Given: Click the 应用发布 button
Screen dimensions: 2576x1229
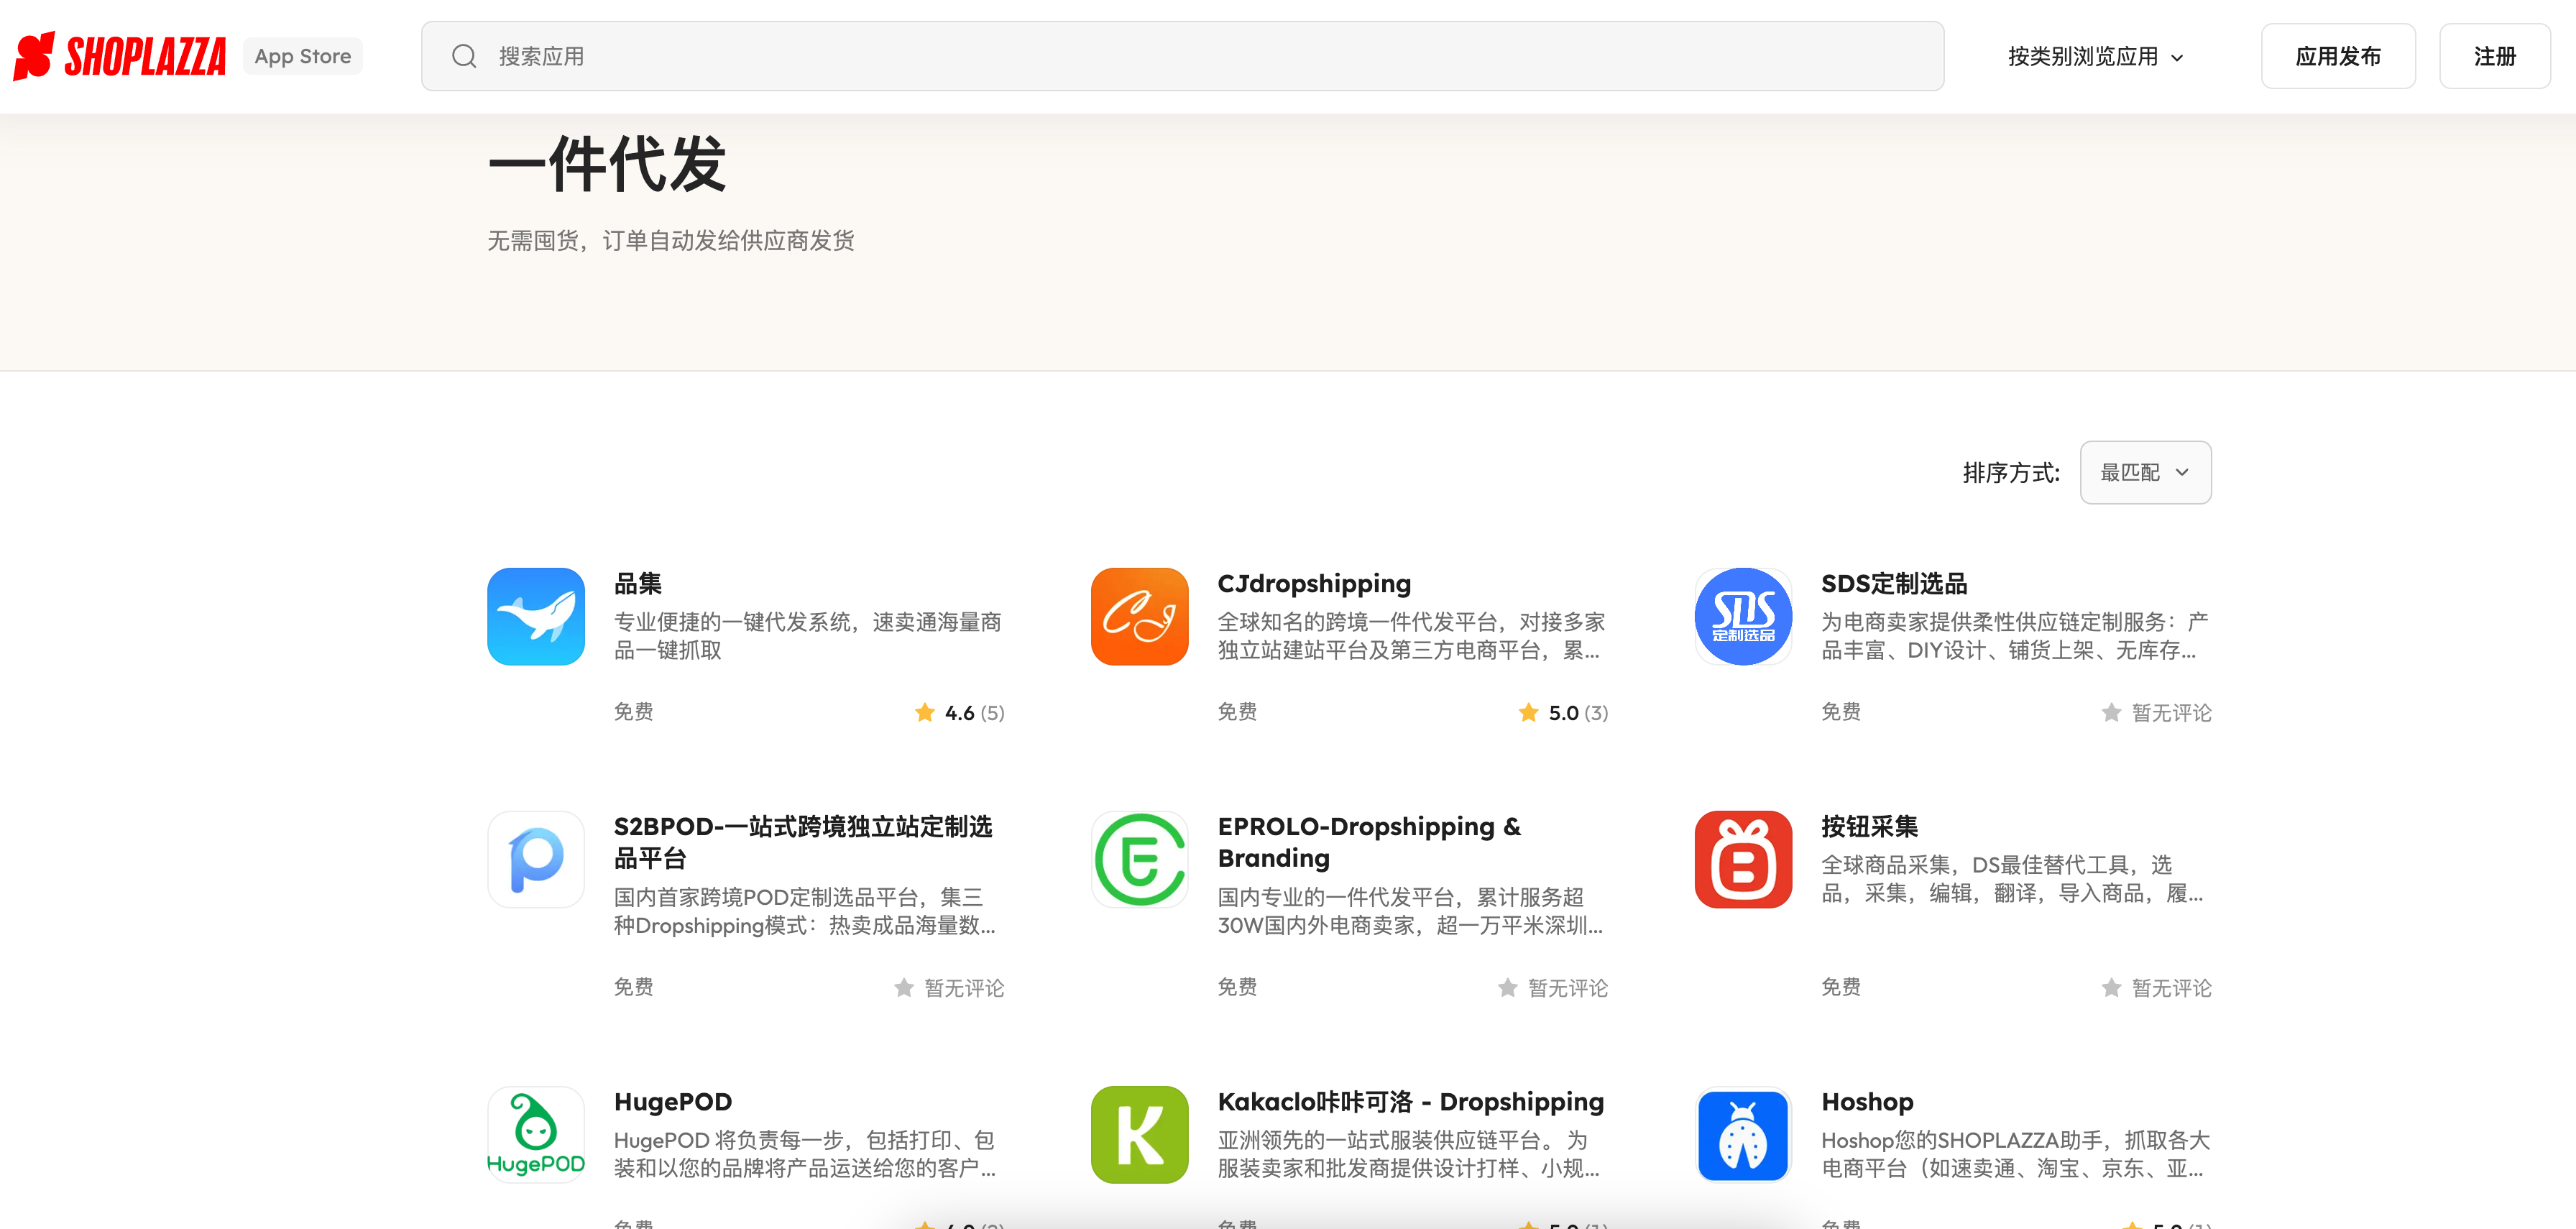Looking at the screenshot, I should point(2338,55).
